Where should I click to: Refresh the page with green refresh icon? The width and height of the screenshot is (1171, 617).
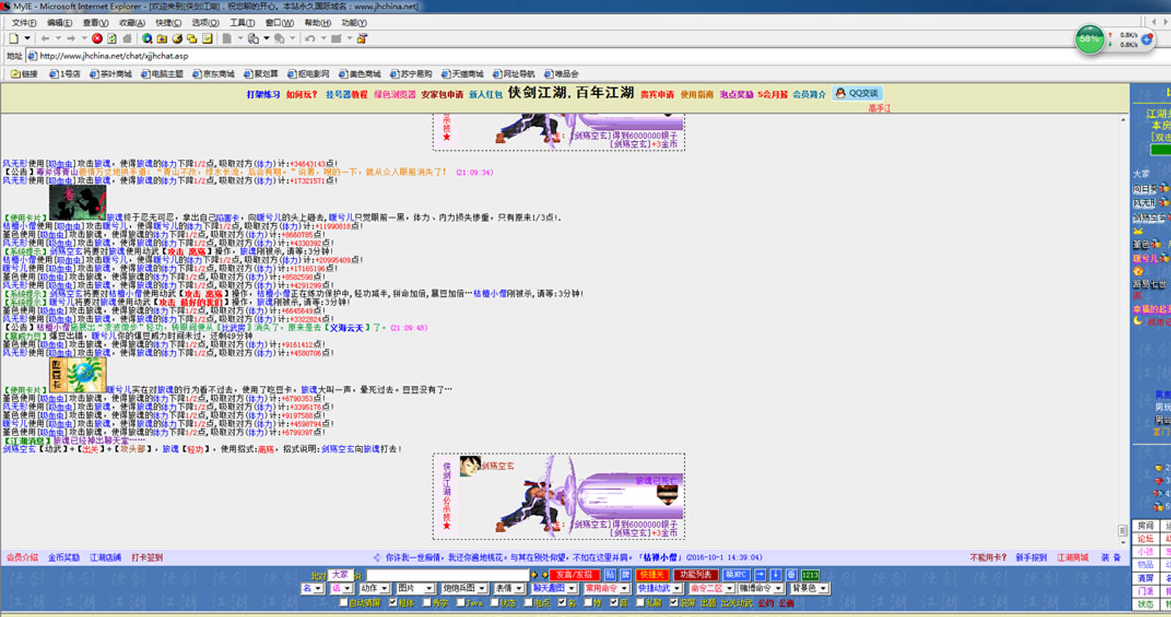[112, 39]
